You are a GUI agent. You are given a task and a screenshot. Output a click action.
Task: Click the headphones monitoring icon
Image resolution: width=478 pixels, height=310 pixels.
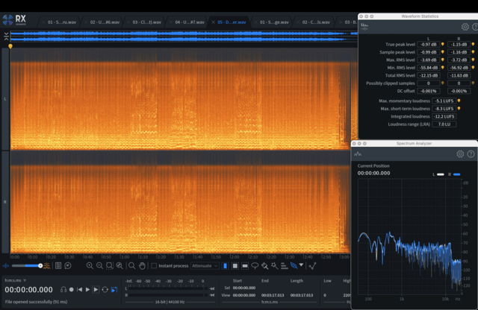click(x=63, y=290)
